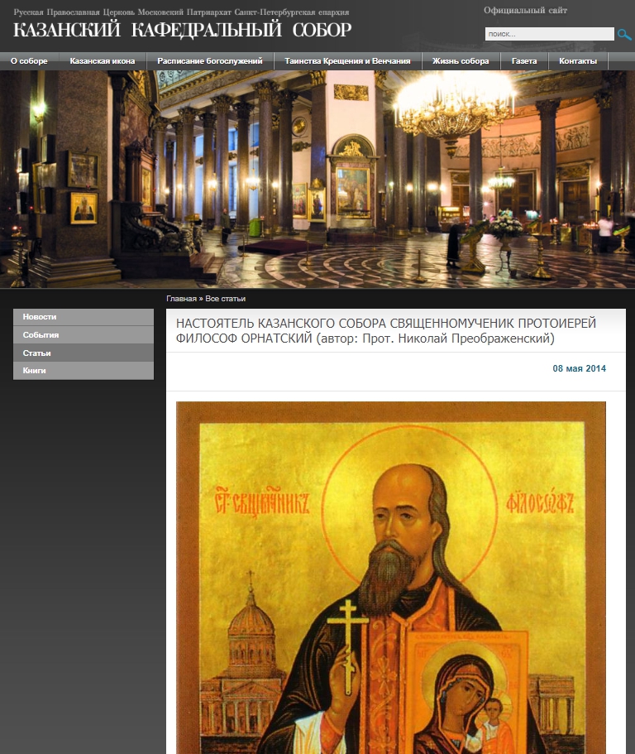The image size is (635, 754).
Task: Open the Газета menu item
Action: point(524,61)
